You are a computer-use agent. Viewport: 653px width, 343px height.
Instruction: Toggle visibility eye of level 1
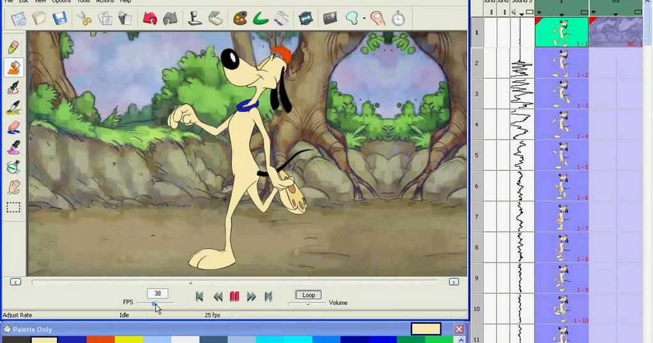click(x=540, y=12)
